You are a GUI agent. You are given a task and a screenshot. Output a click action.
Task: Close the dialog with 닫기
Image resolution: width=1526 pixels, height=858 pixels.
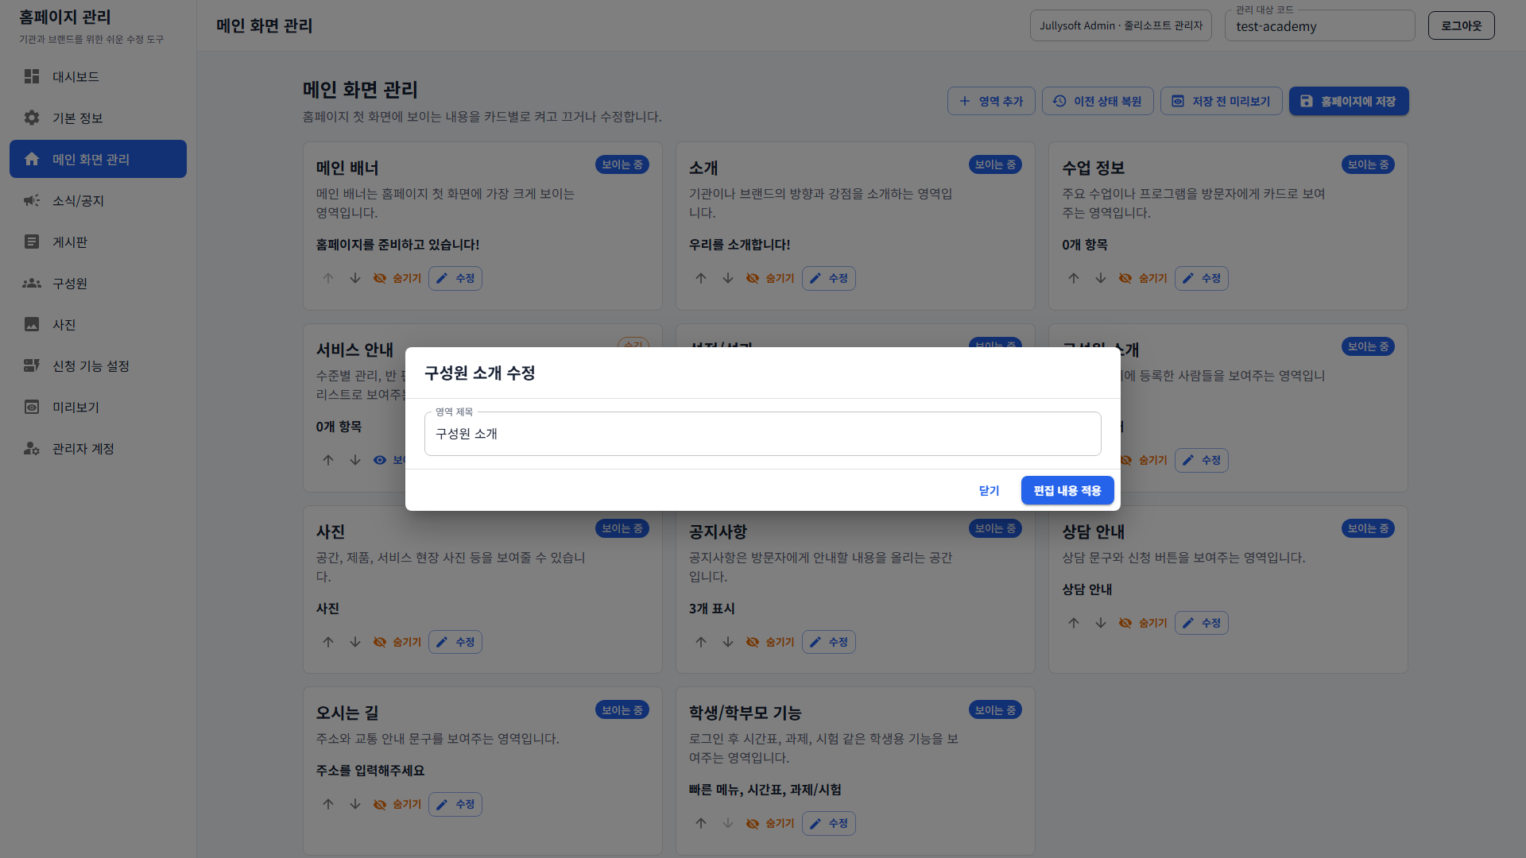(989, 490)
